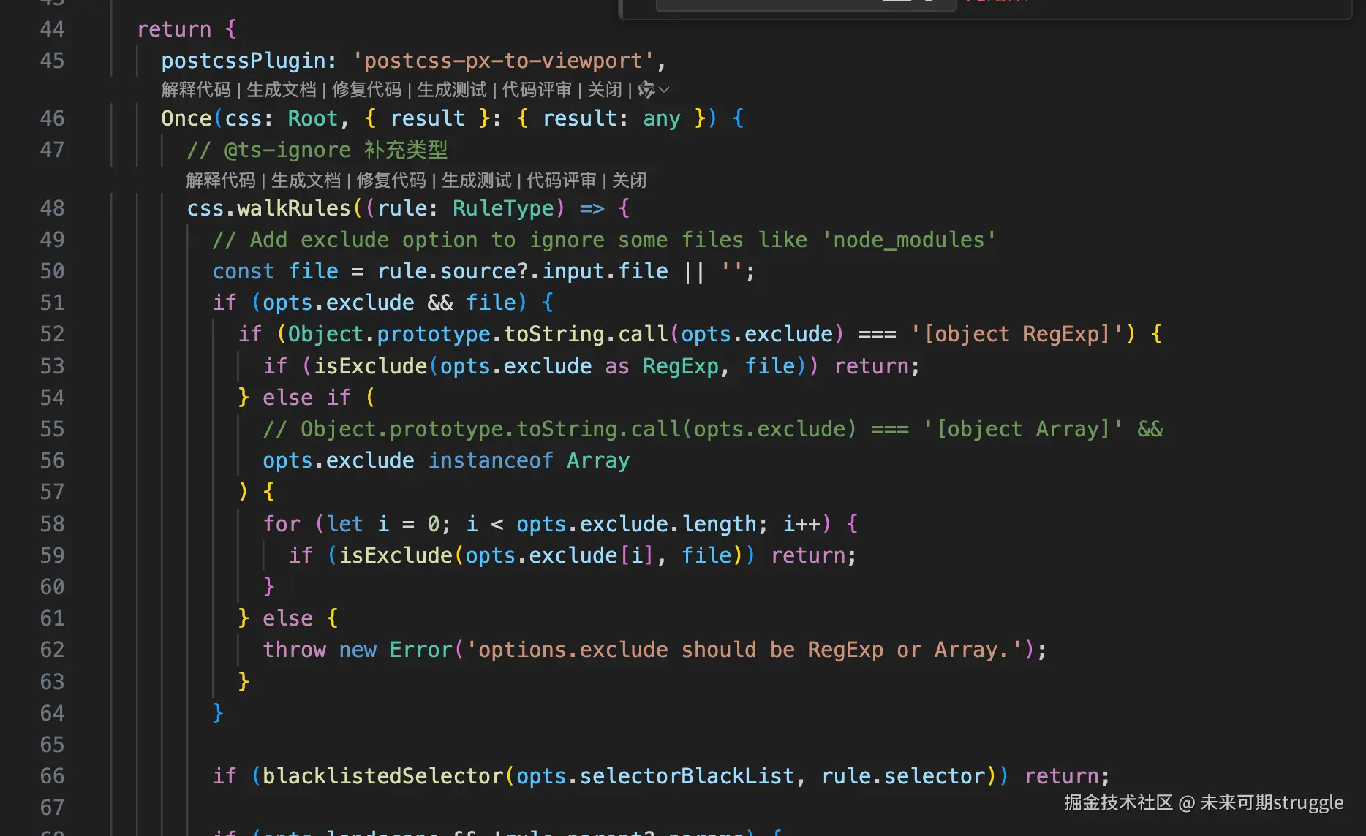Screen dimensions: 1366x836
Task: Click the RegExp type cast on line 53
Action: pos(681,366)
